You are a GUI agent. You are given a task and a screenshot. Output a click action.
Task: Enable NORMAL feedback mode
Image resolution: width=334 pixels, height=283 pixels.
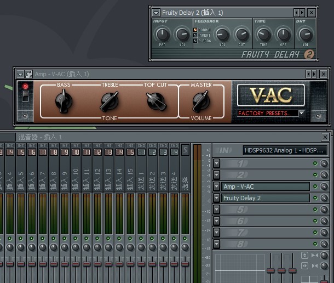point(195,30)
